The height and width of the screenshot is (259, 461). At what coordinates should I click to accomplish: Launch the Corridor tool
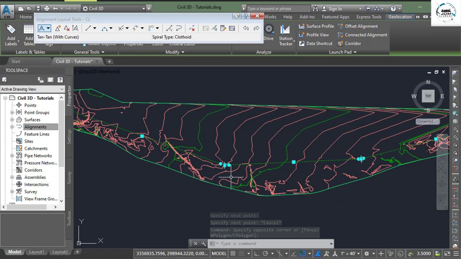(x=349, y=44)
